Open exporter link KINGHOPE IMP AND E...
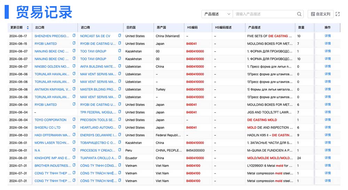This screenshot has height=190, width=348. [52, 158]
